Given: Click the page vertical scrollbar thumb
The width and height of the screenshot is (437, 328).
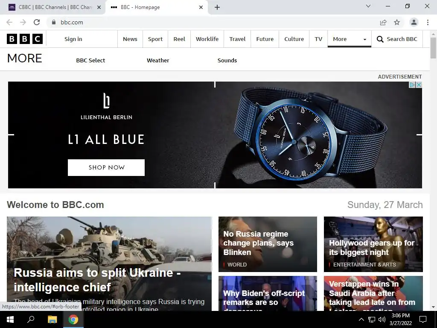Looking at the screenshot, I should [433, 48].
